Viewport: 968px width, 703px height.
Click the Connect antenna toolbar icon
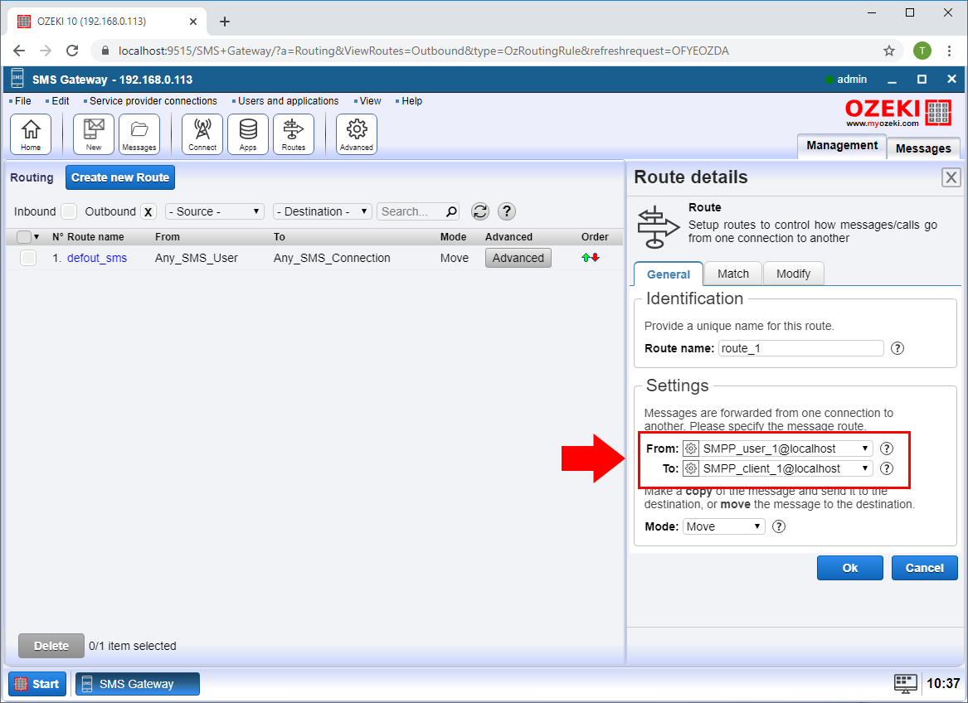click(x=202, y=134)
